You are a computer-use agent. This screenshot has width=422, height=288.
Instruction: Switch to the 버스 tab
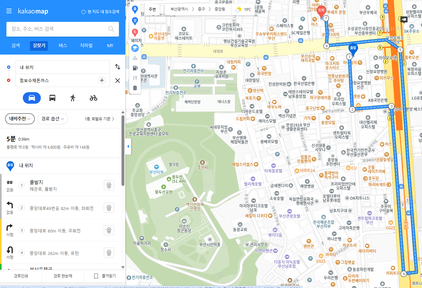click(63, 46)
